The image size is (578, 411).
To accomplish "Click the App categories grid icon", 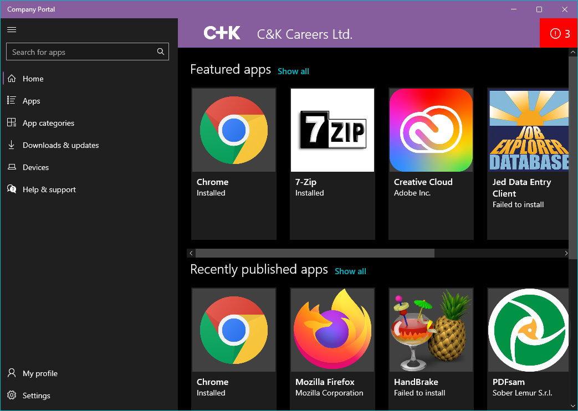I will 12,122.
